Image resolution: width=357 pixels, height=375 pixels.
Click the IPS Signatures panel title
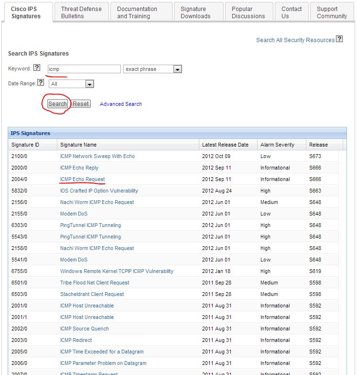[x=30, y=133]
